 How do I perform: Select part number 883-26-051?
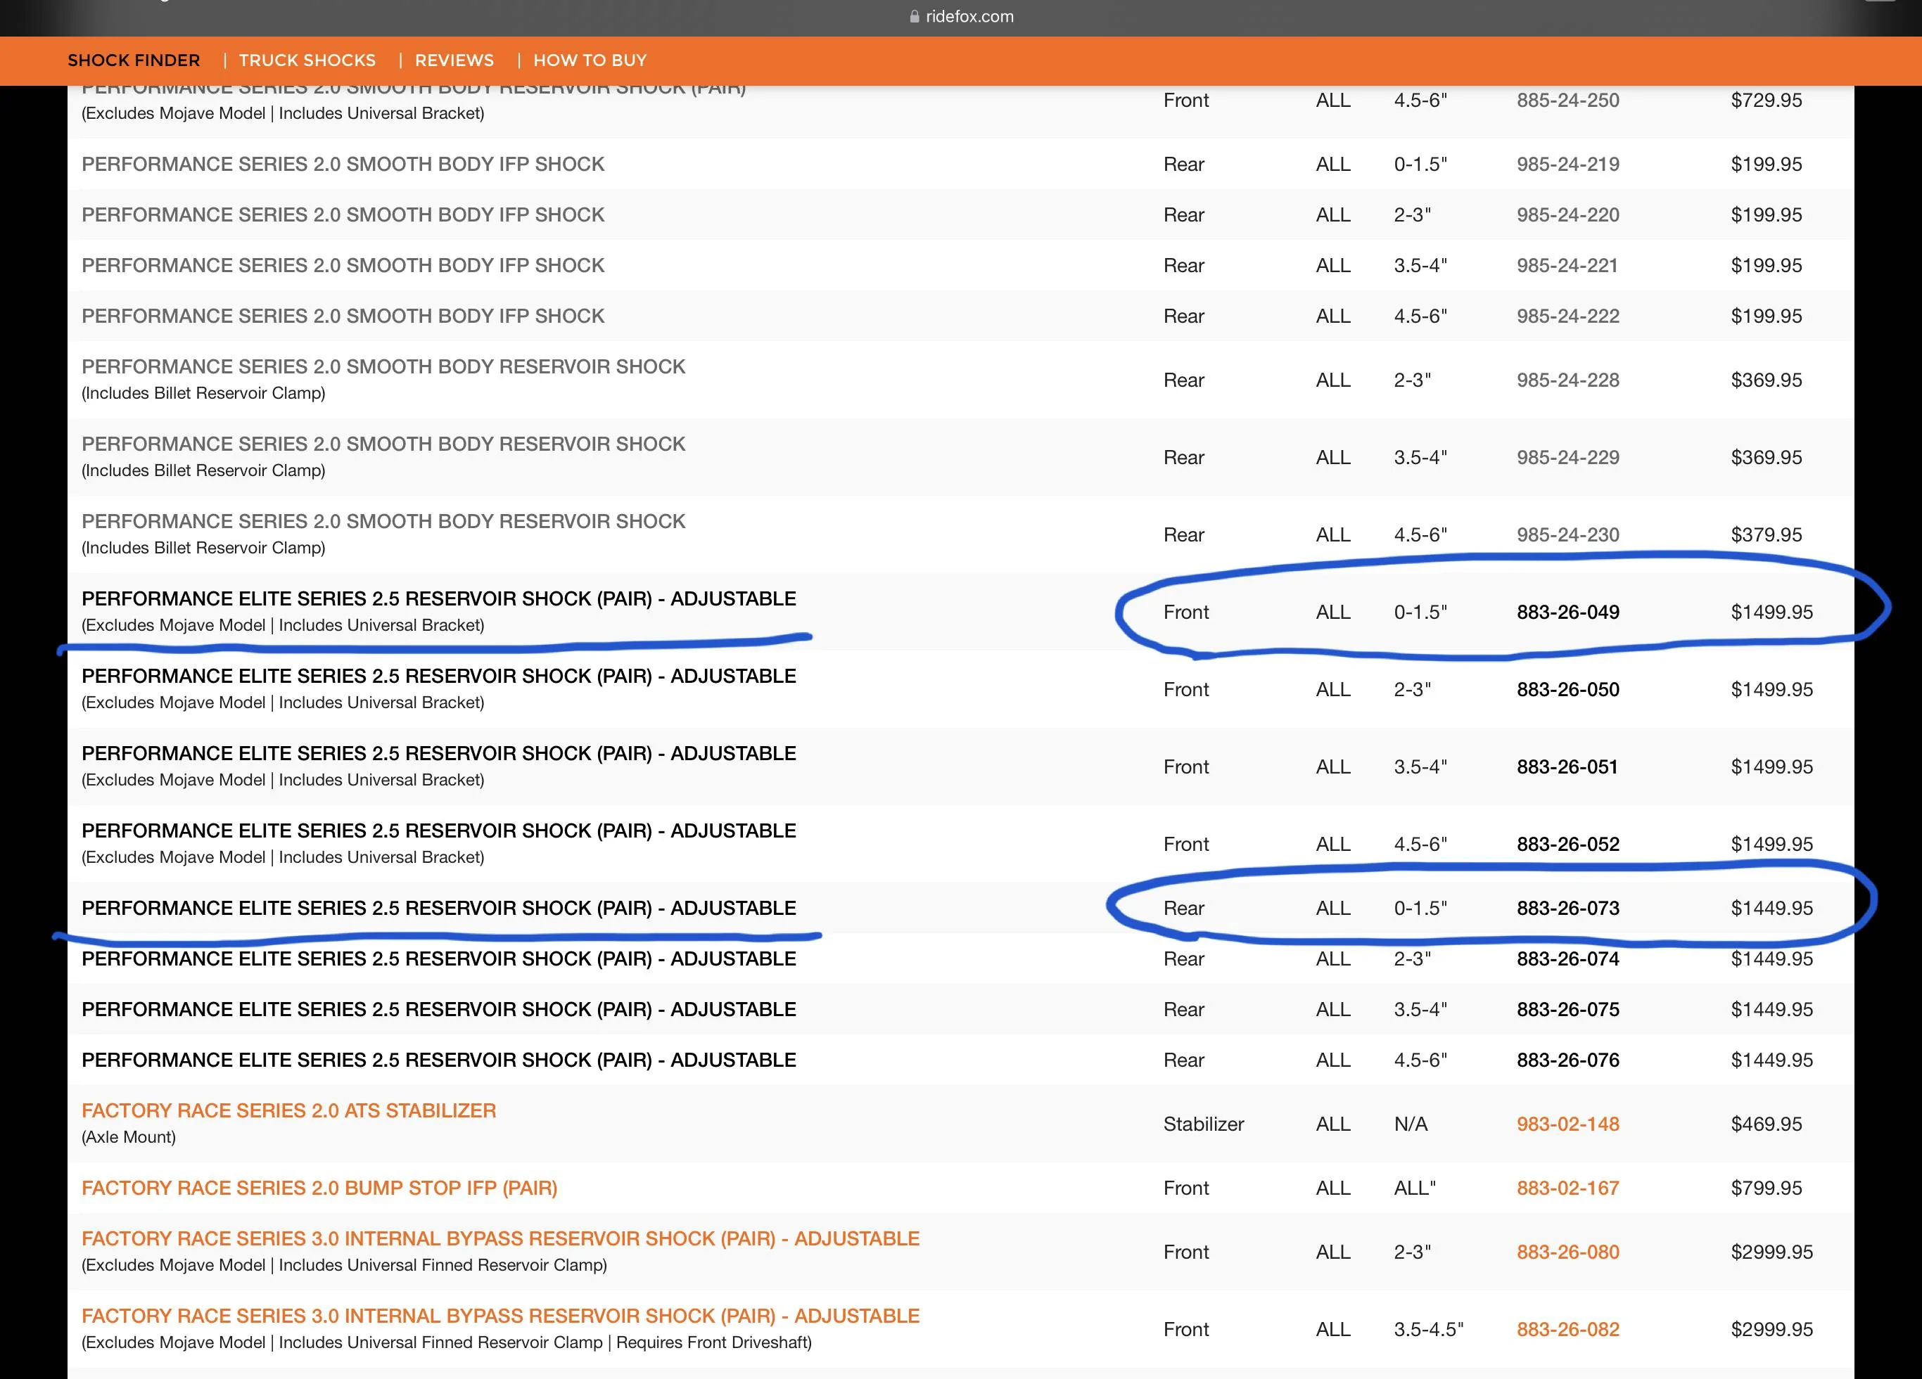(1567, 767)
